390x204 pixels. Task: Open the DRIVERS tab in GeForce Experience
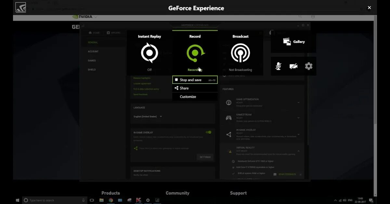pyautogui.click(x=113, y=33)
